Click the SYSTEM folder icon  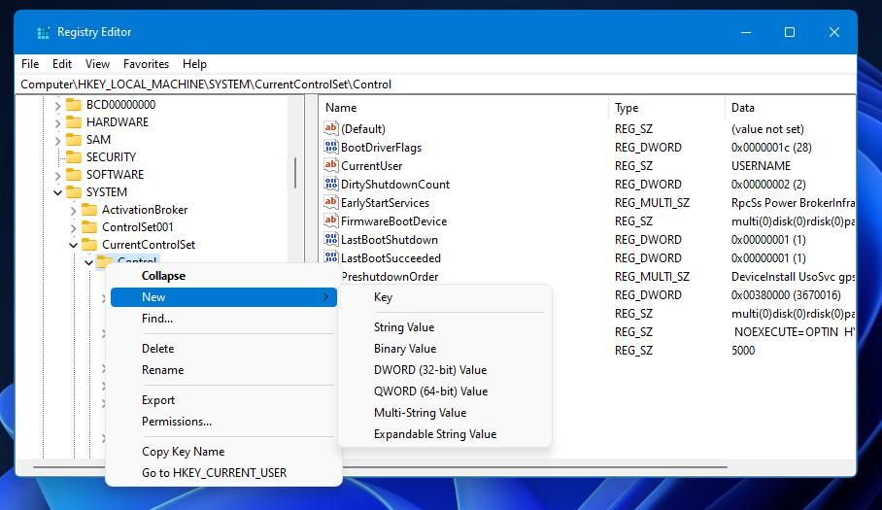coord(74,191)
